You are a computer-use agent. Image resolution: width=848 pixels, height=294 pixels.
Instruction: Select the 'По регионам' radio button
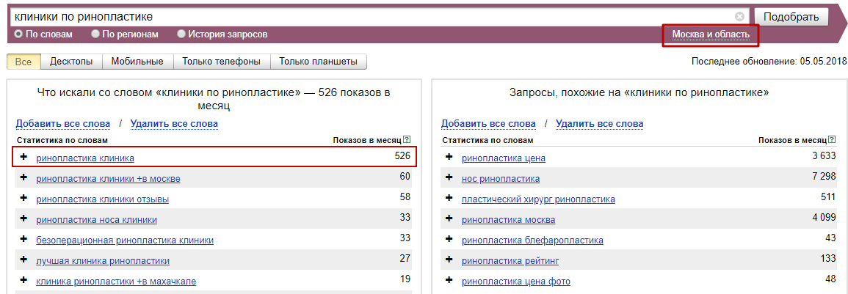tap(95, 34)
